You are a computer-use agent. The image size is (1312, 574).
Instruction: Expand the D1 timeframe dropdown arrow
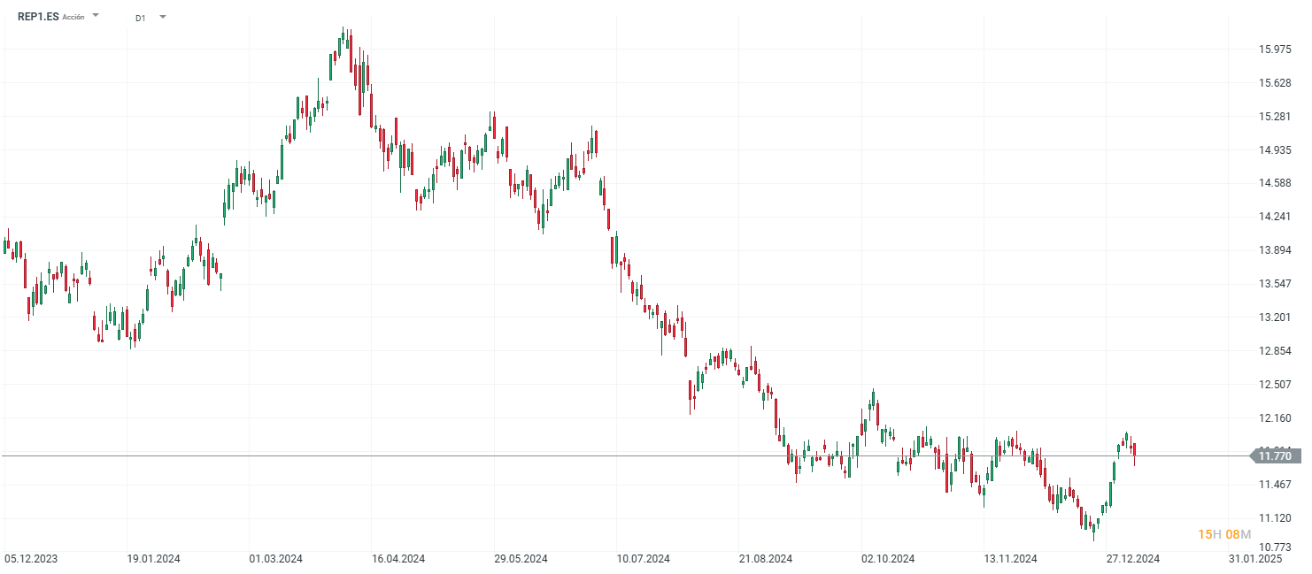tap(163, 17)
